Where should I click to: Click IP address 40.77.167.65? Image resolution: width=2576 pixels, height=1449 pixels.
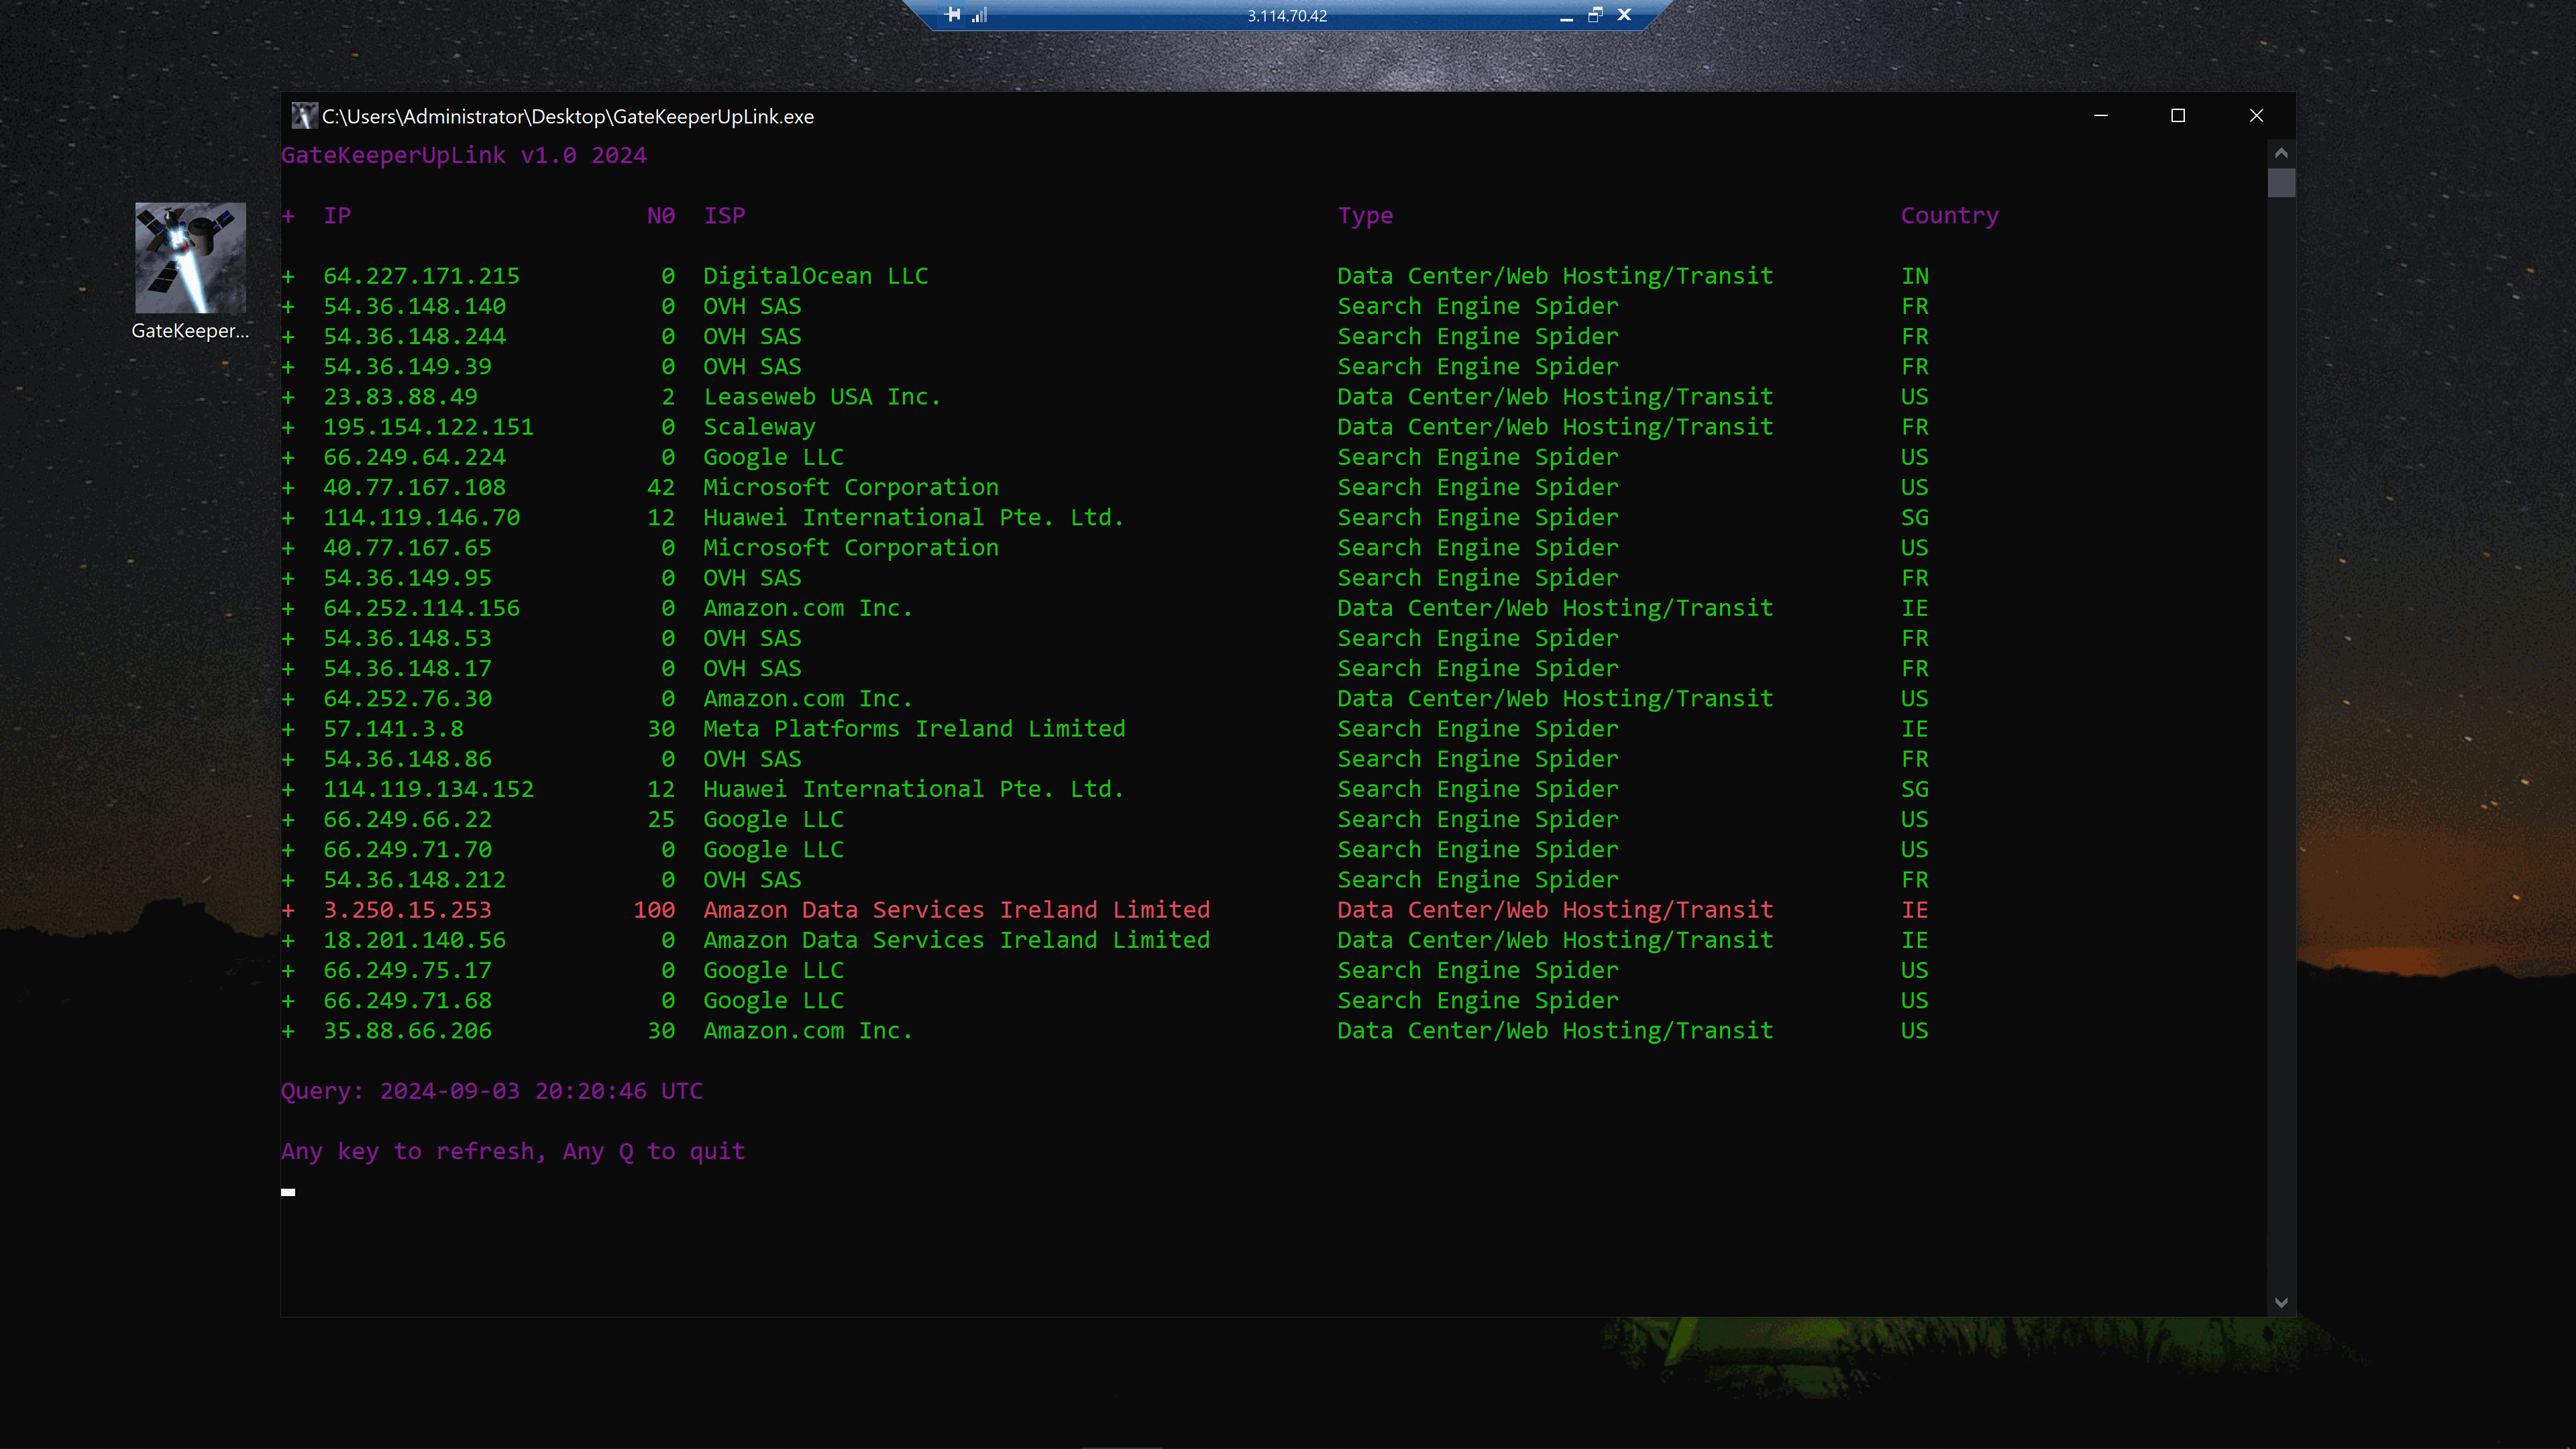407,548
